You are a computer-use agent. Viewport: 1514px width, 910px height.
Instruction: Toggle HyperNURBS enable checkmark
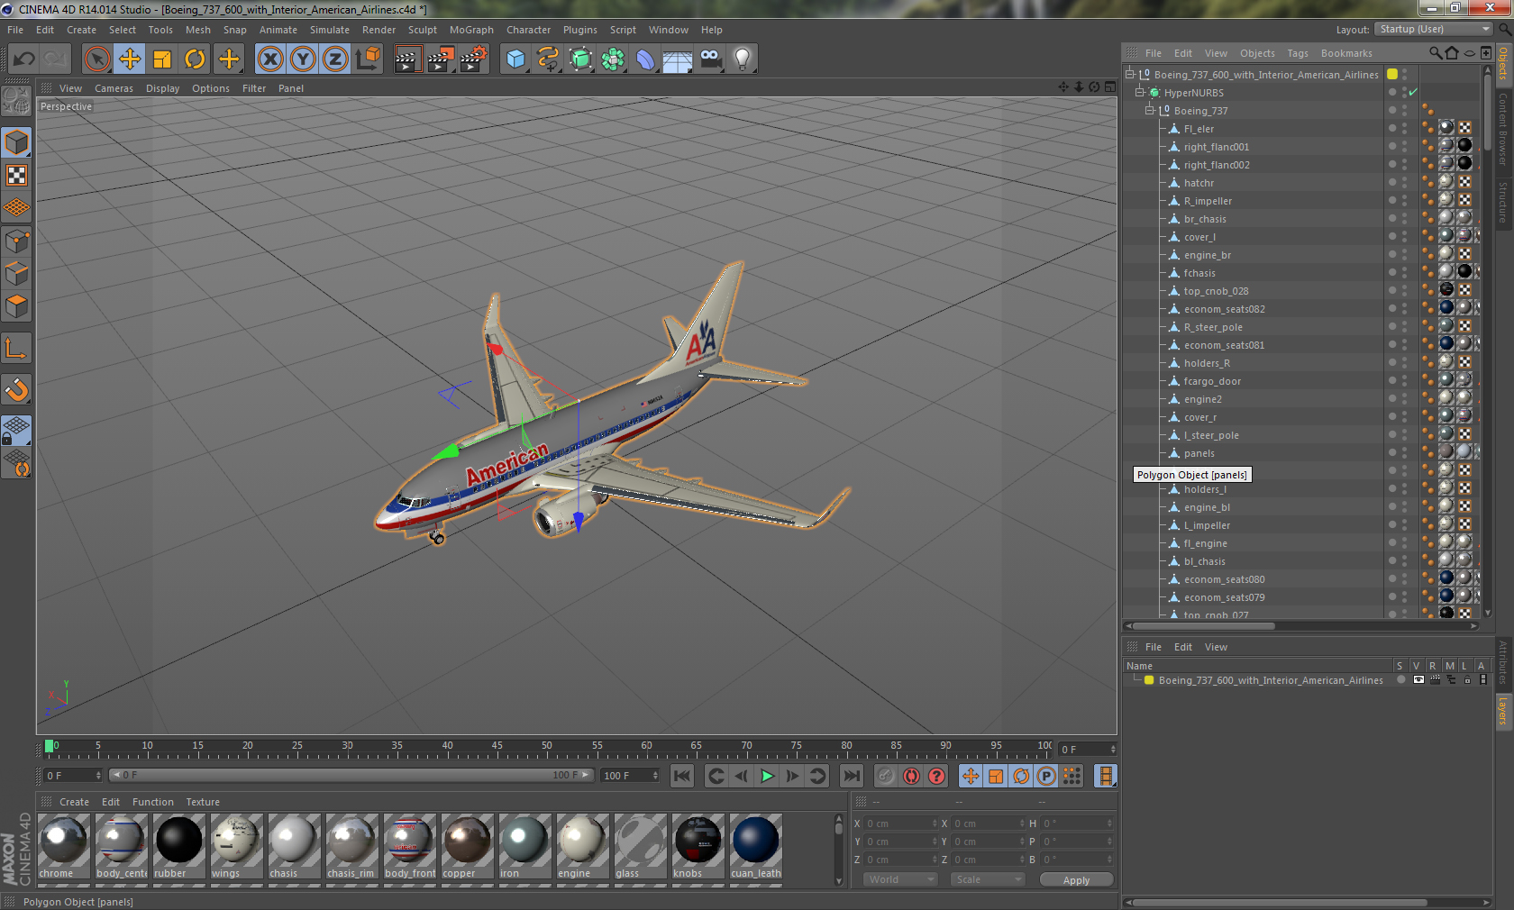click(x=1413, y=93)
